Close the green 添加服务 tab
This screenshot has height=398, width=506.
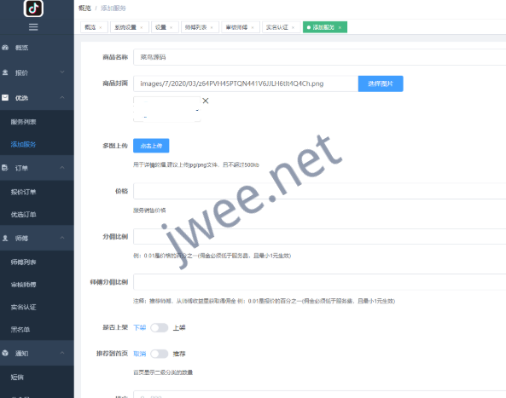tap(340, 28)
